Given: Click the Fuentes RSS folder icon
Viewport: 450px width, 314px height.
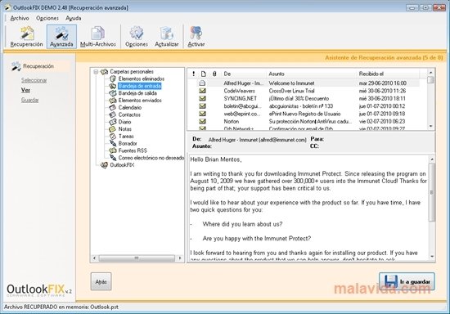Looking at the screenshot, I should [113, 150].
